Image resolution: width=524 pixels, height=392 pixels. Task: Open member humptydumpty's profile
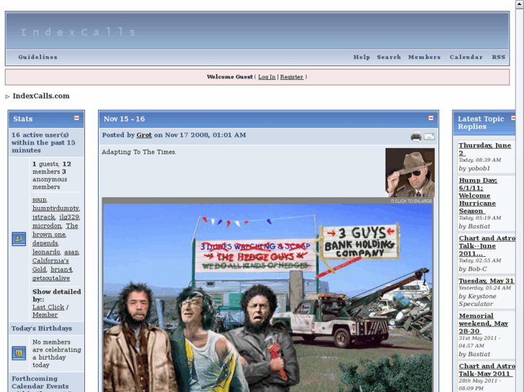pos(55,208)
